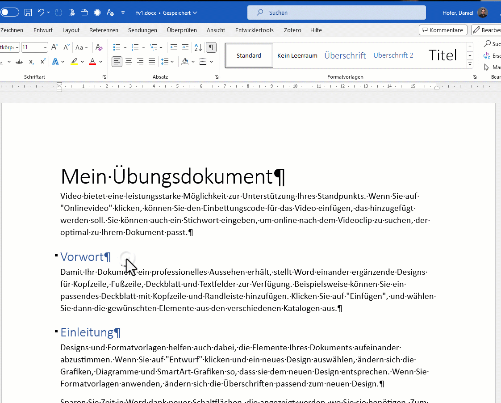The image size is (501, 403).
Task: Toggle the AutoSave switch
Action: (10, 13)
